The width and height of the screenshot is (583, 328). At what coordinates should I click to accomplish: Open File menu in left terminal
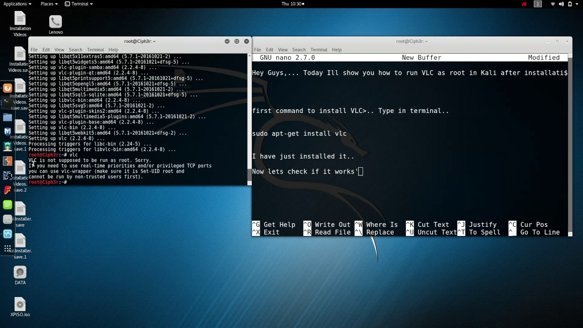click(x=34, y=50)
